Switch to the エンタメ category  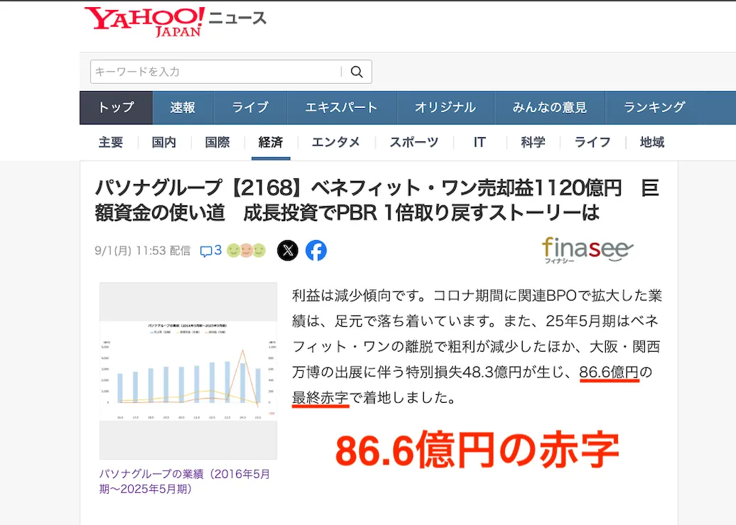tap(335, 141)
